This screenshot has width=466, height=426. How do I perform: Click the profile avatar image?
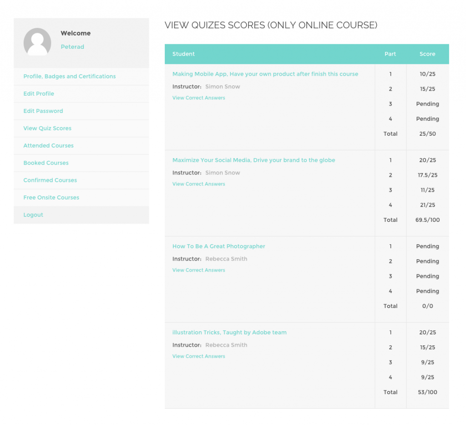(37, 42)
